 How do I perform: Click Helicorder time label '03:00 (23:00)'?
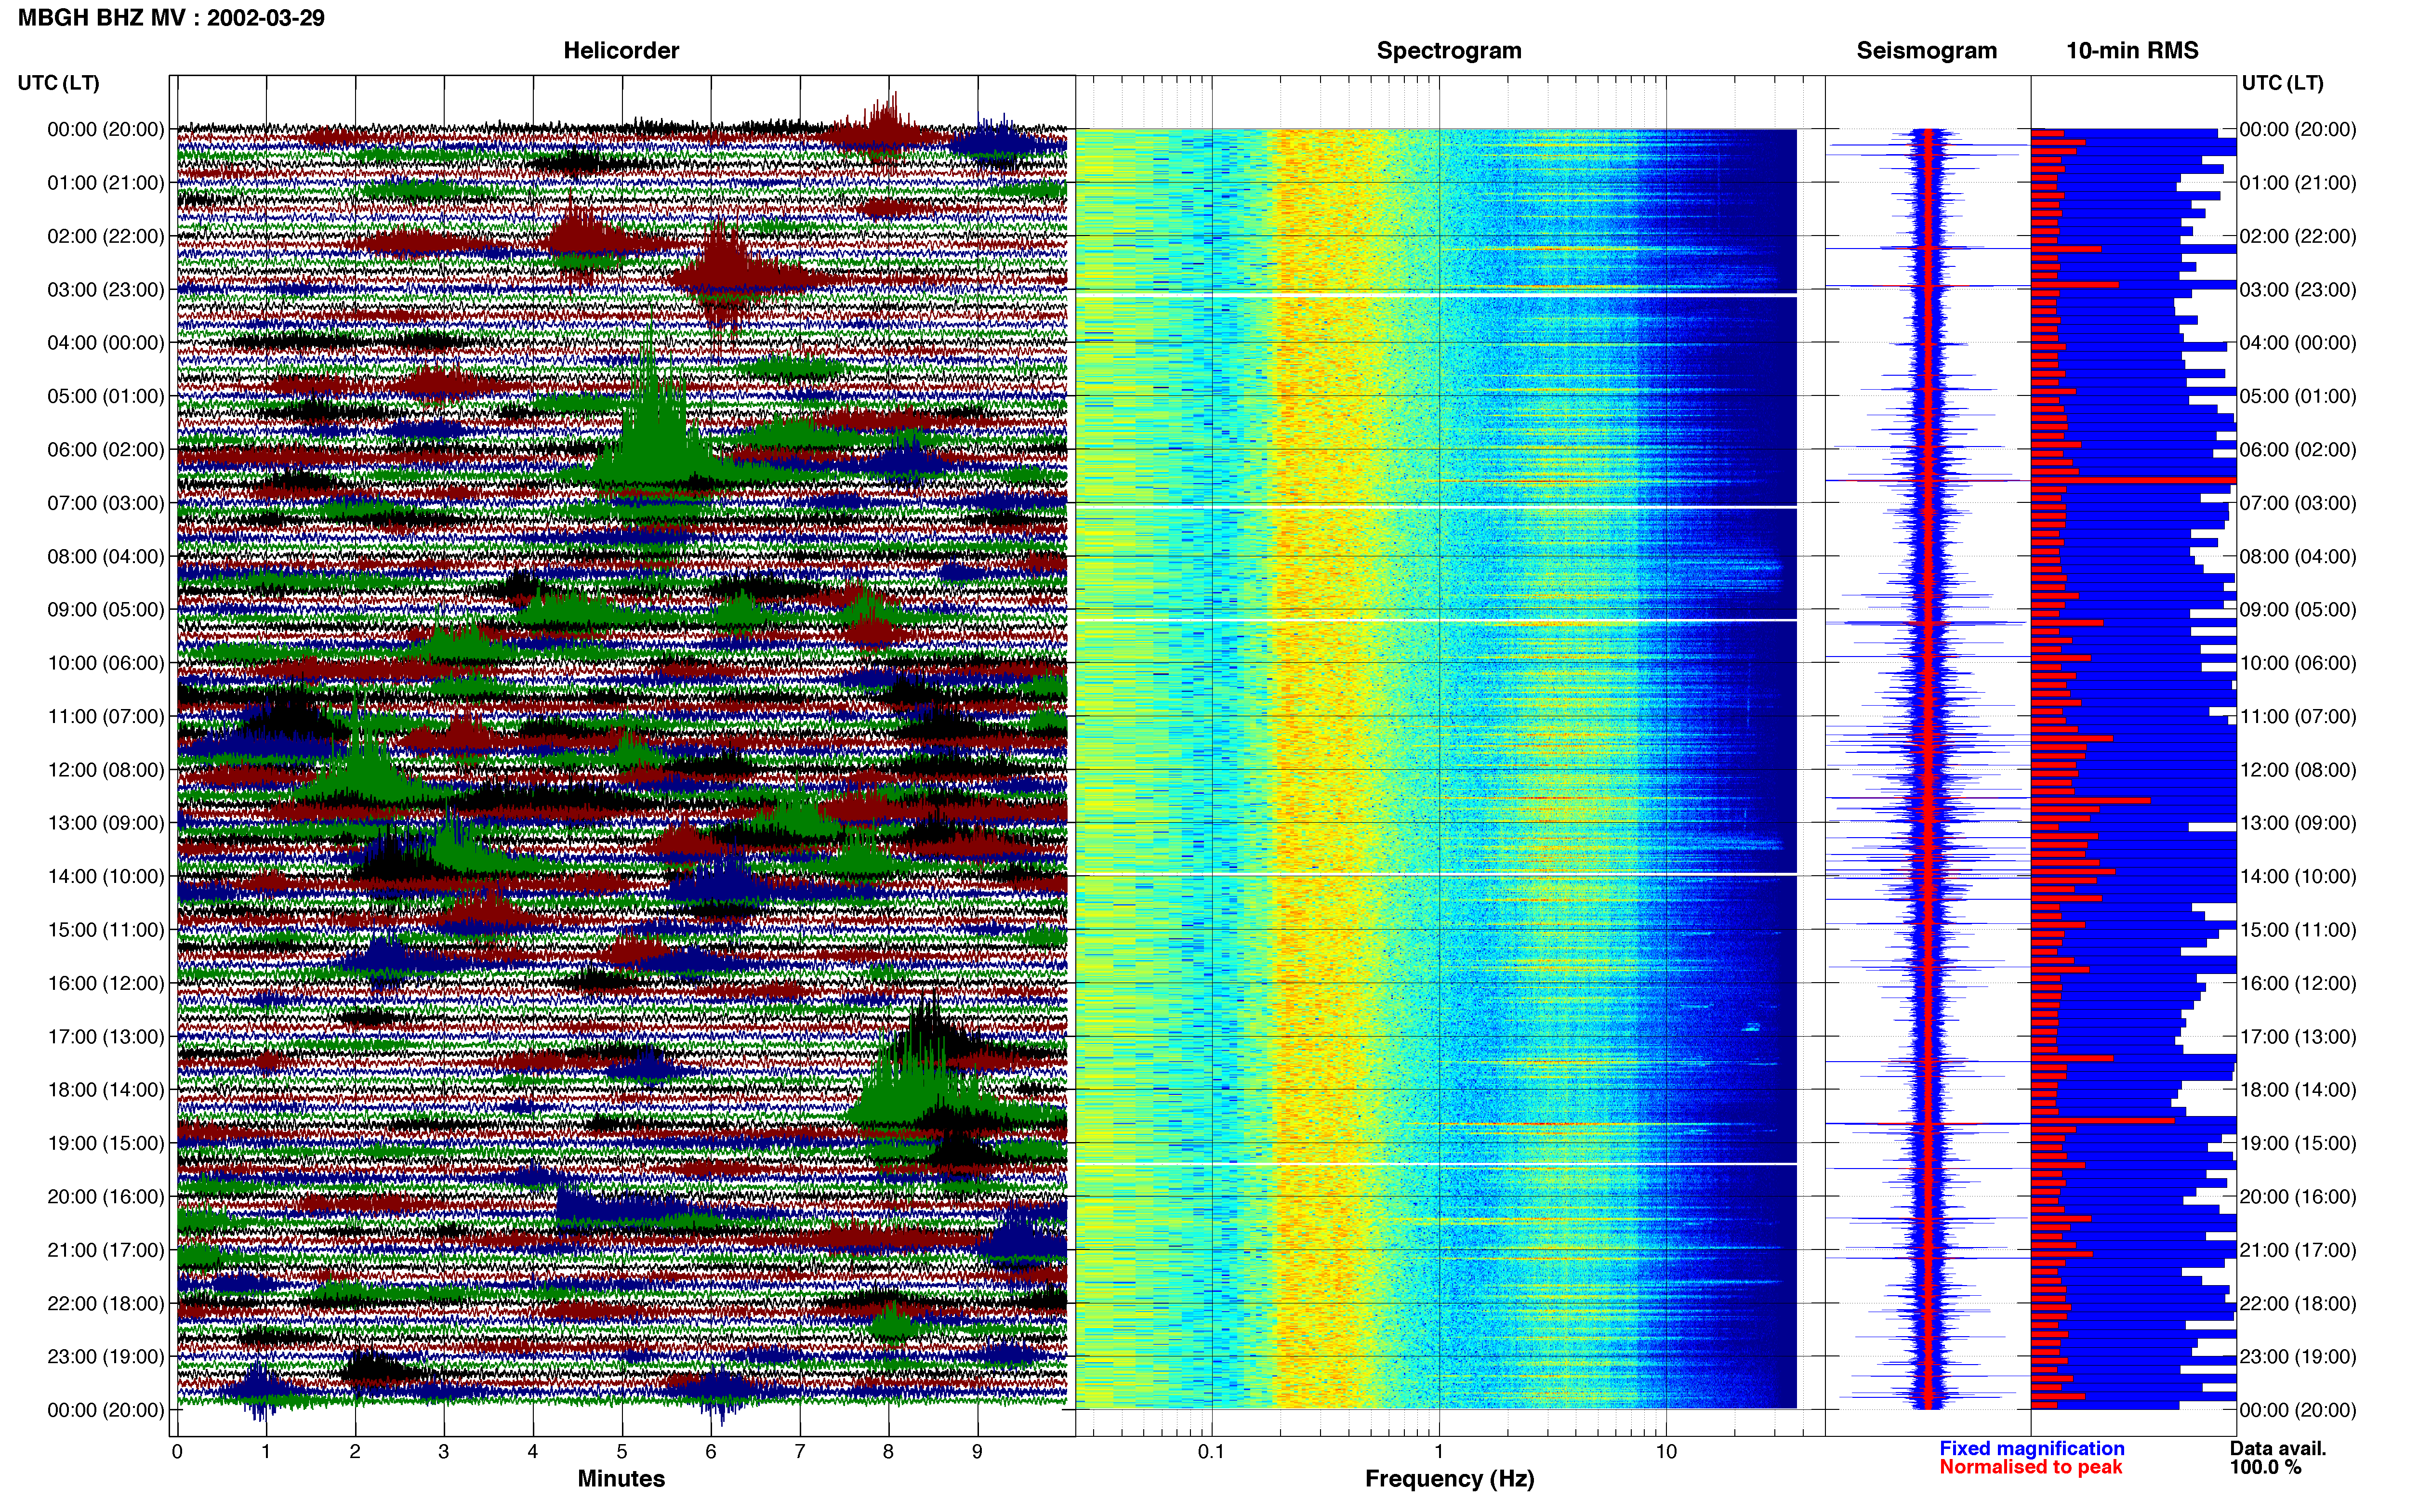(106, 290)
